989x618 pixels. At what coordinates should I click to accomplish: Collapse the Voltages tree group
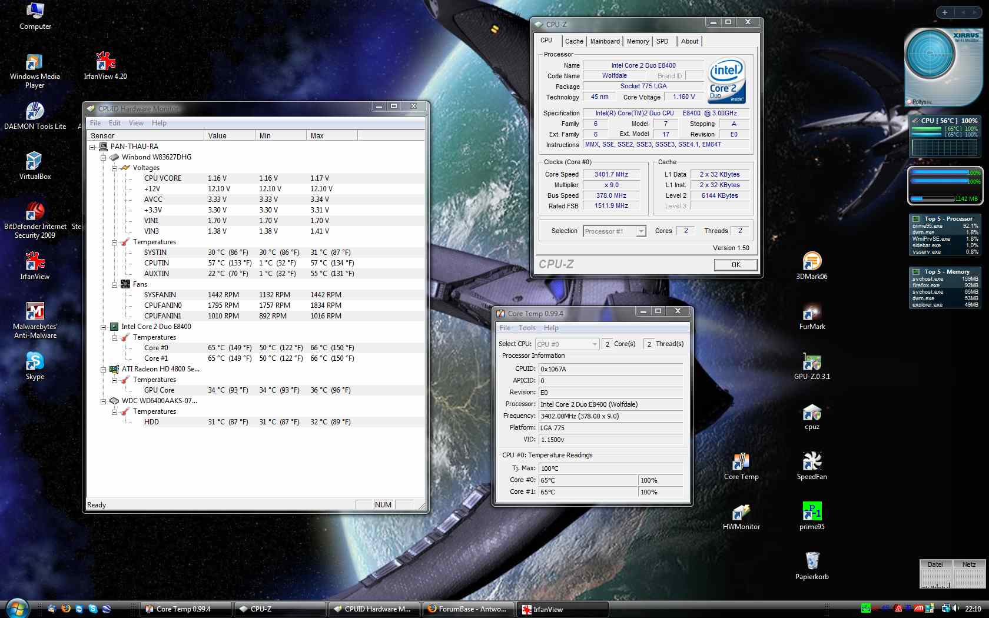pyautogui.click(x=115, y=168)
